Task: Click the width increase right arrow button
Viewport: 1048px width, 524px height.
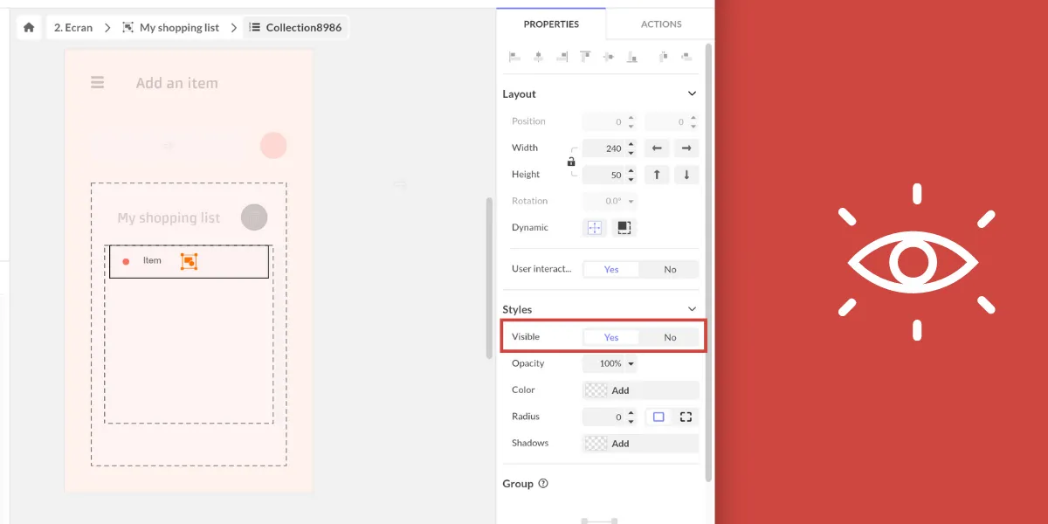Action: [x=686, y=148]
